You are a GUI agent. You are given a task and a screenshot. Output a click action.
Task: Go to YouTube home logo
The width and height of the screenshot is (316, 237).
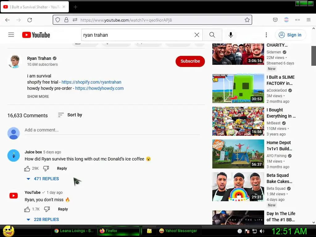pyautogui.click(x=36, y=35)
